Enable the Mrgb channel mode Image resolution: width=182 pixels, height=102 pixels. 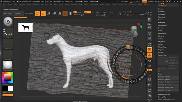tap(79, 12)
